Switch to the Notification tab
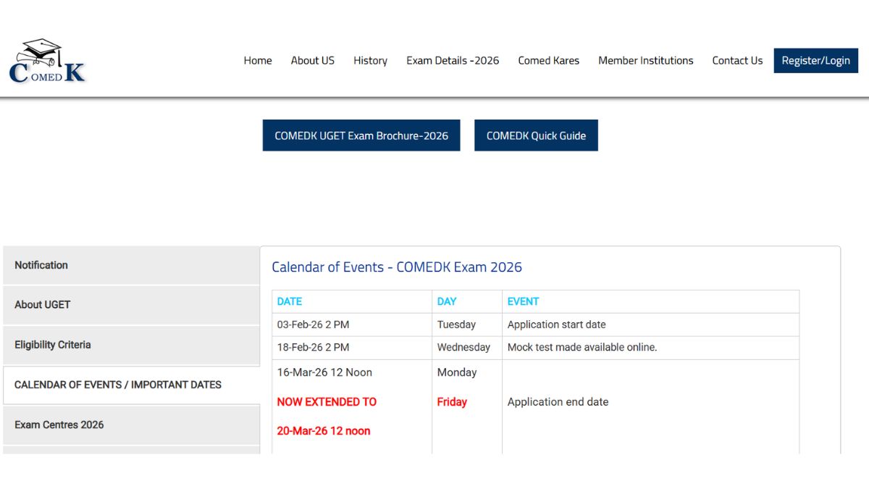The image size is (869, 489). (41, 265)
